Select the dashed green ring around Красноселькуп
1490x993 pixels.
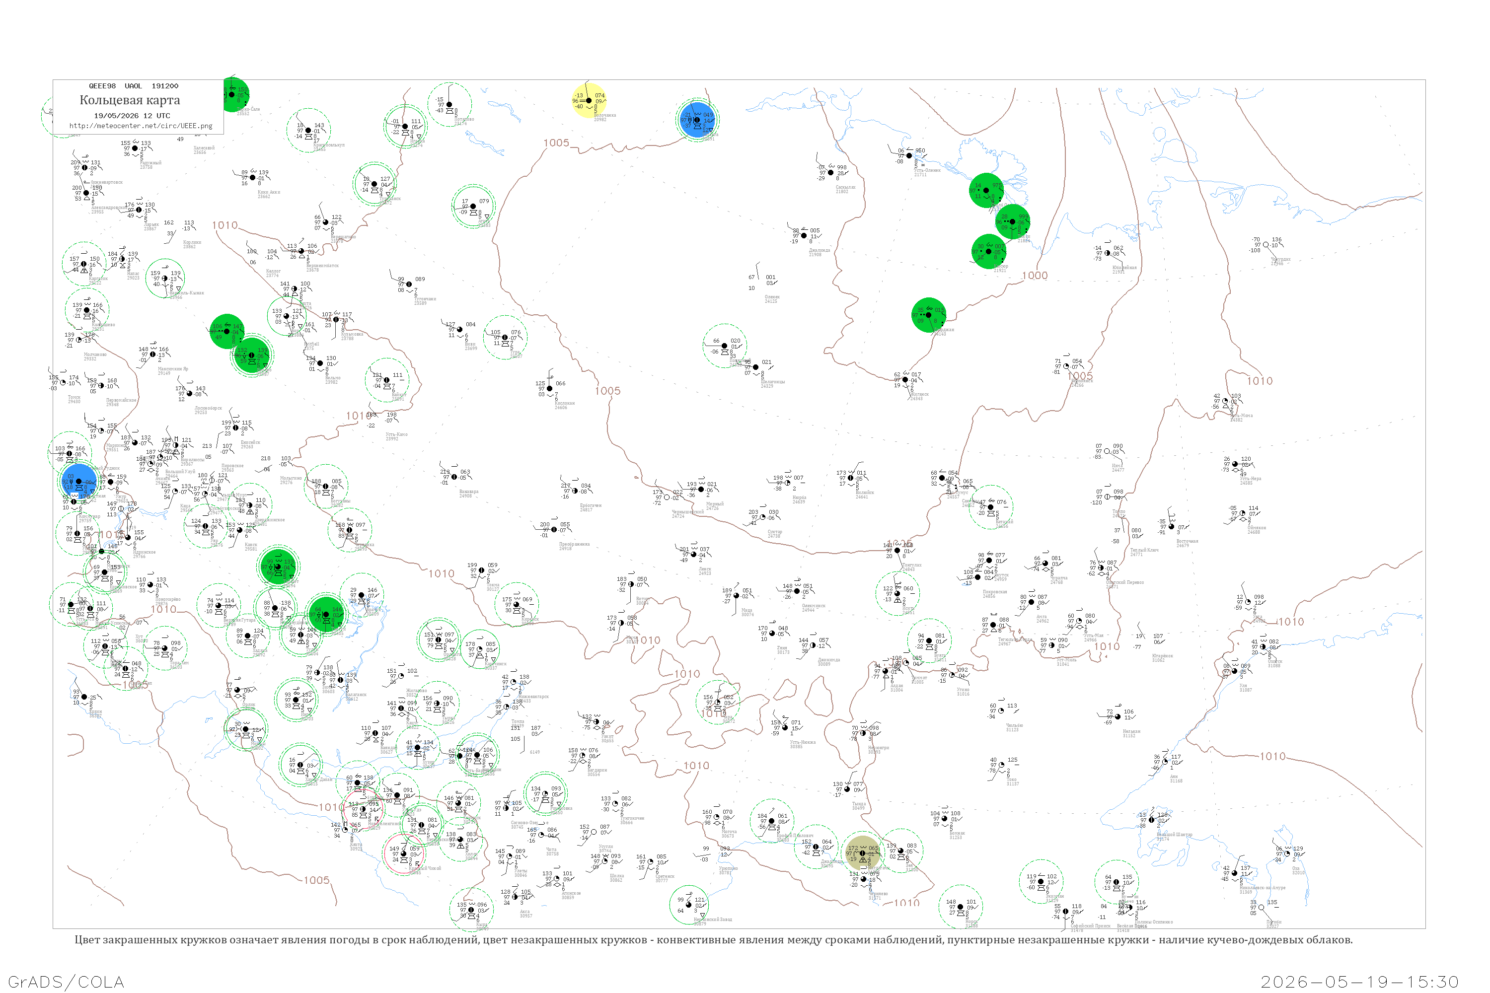308,131
